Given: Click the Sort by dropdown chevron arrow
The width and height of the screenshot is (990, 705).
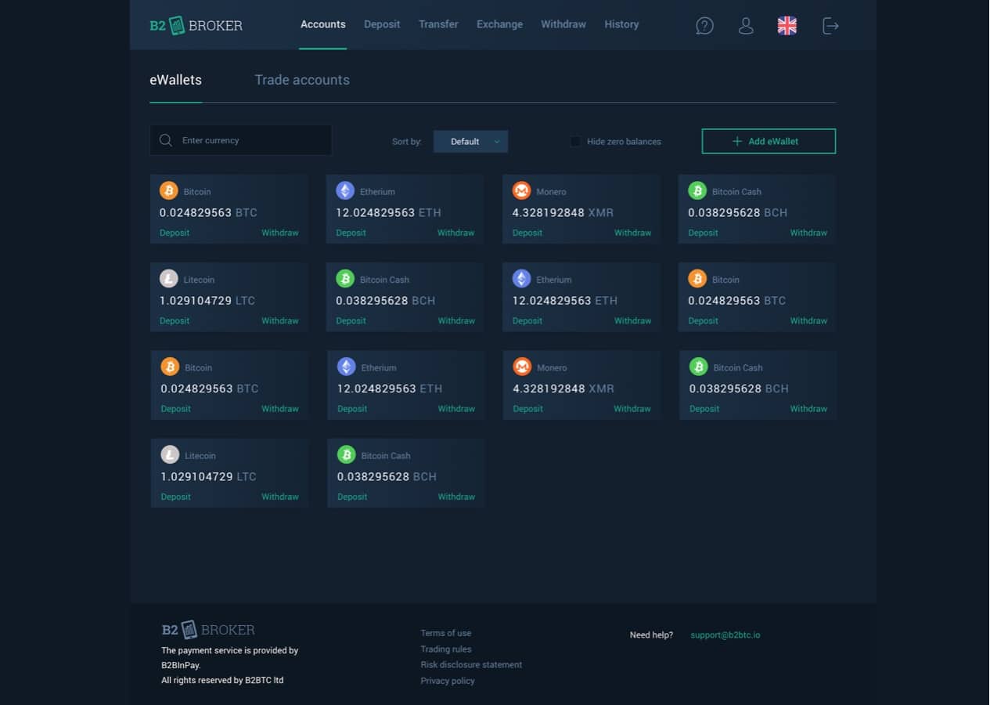Looking at the screenshot, I should pos(497,142).
